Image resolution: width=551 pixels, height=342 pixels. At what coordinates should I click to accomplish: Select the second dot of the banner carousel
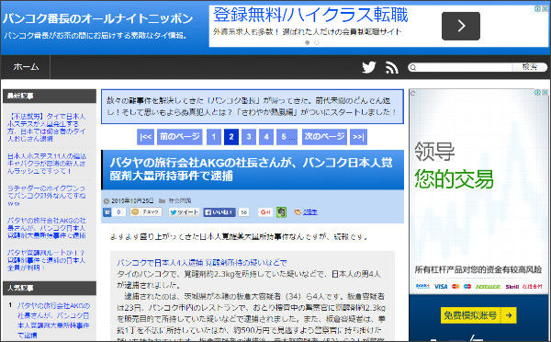tap(317, 42)
